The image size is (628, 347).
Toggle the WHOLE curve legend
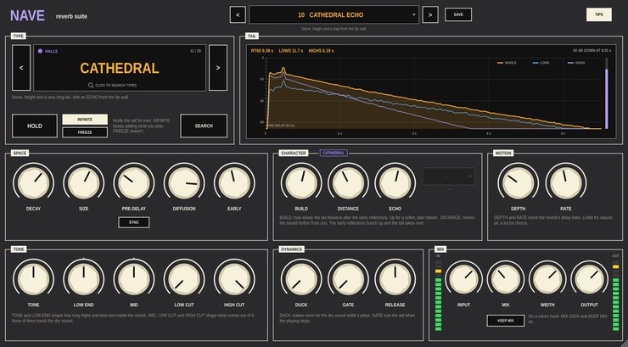(507, 63)
